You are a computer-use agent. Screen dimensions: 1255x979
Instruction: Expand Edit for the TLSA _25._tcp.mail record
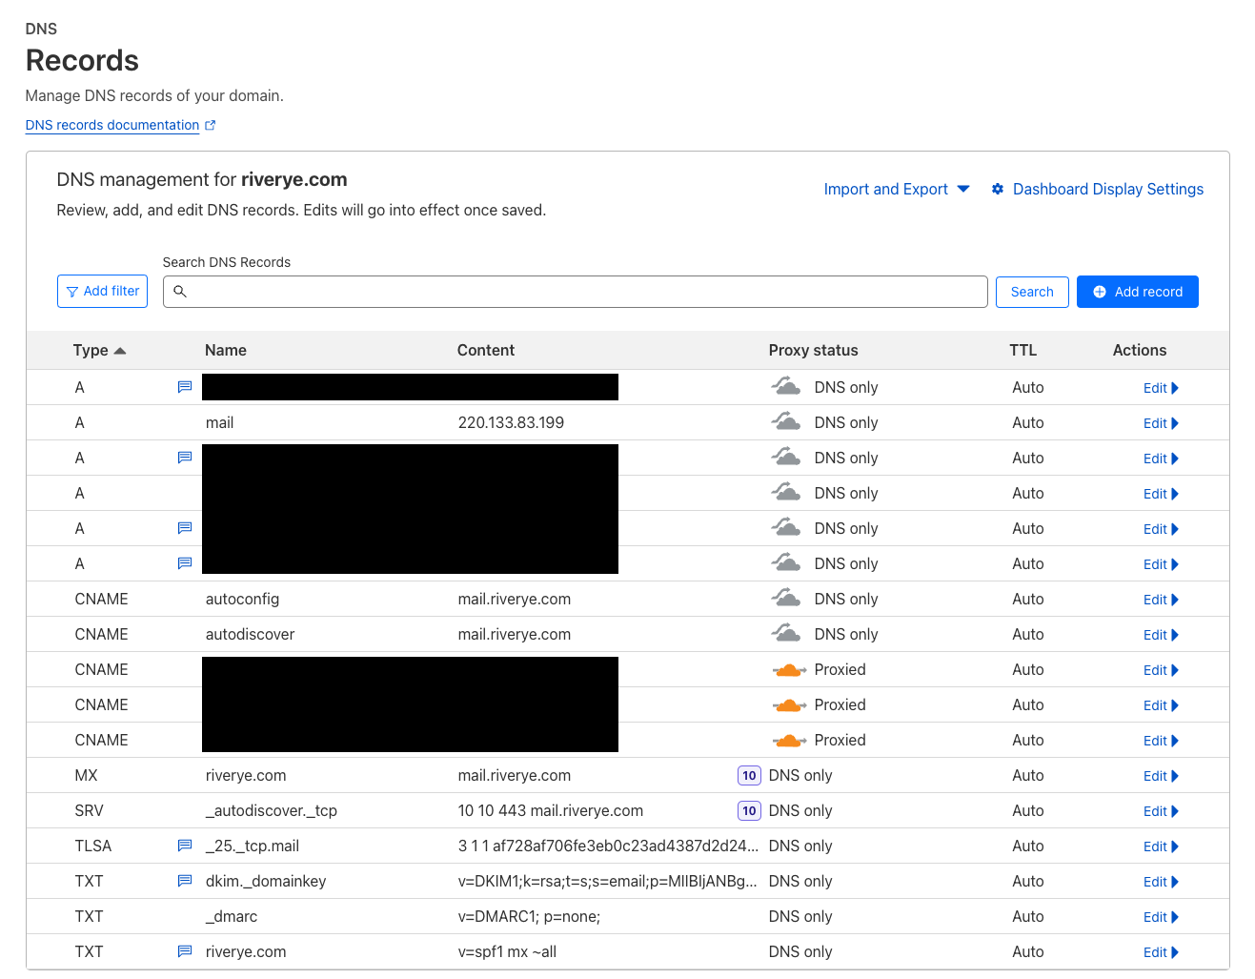click(x=1161, y=846)
